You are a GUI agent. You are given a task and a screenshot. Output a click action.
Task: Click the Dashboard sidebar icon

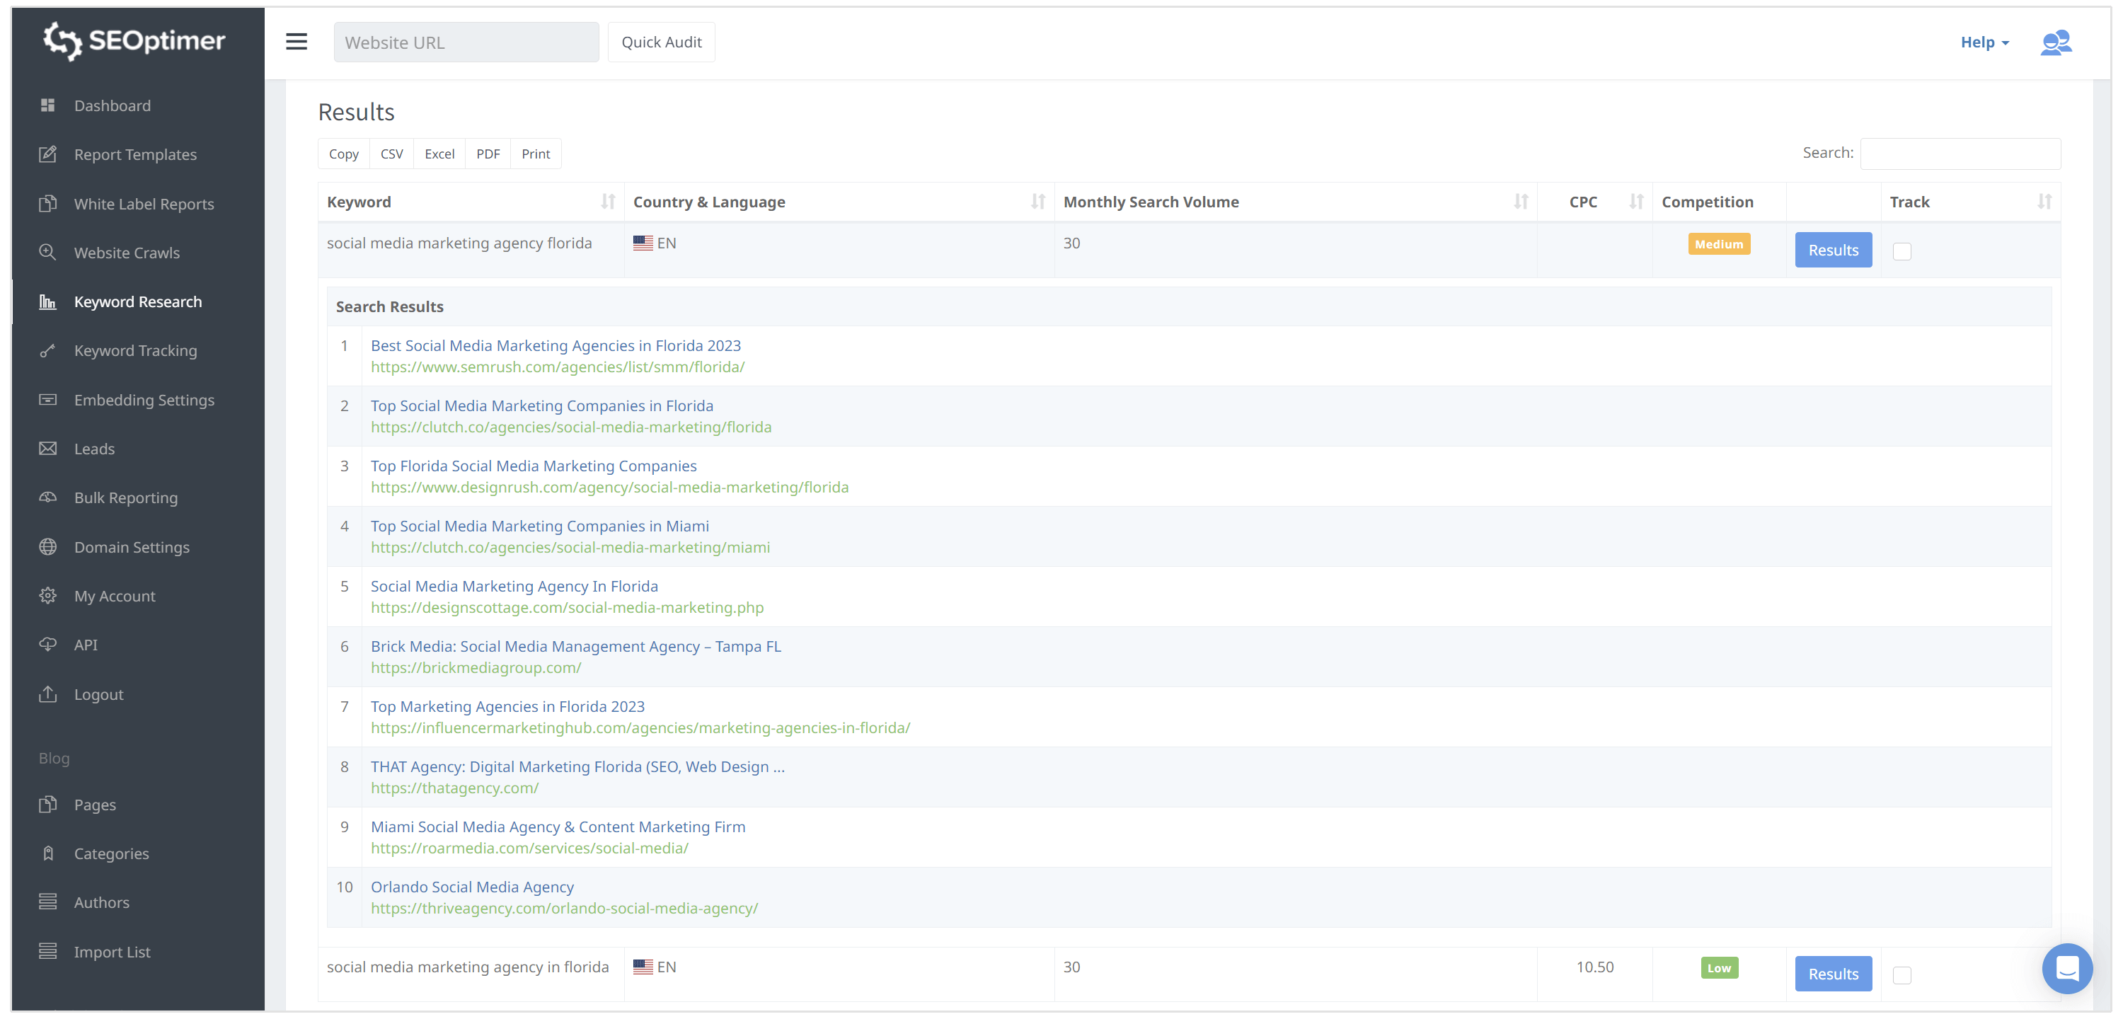tap(47, 105)
